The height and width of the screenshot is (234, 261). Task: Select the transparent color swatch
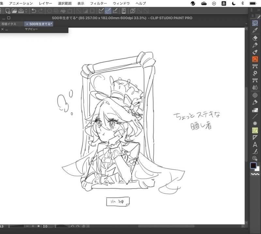pyautogui.click(x=255, y=174)
